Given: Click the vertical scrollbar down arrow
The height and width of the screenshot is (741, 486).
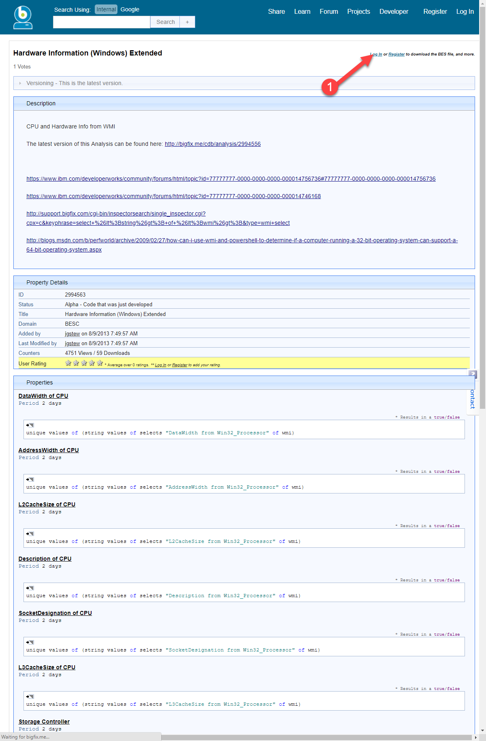Looking at the screenshot, I should pyautogui.click(x=482, y=730).
